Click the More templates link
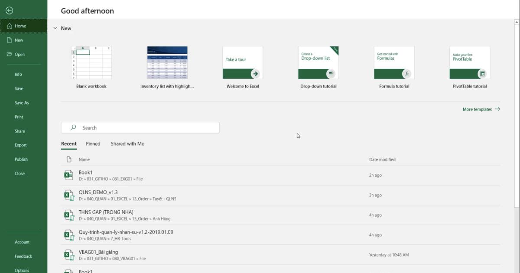 477,109
